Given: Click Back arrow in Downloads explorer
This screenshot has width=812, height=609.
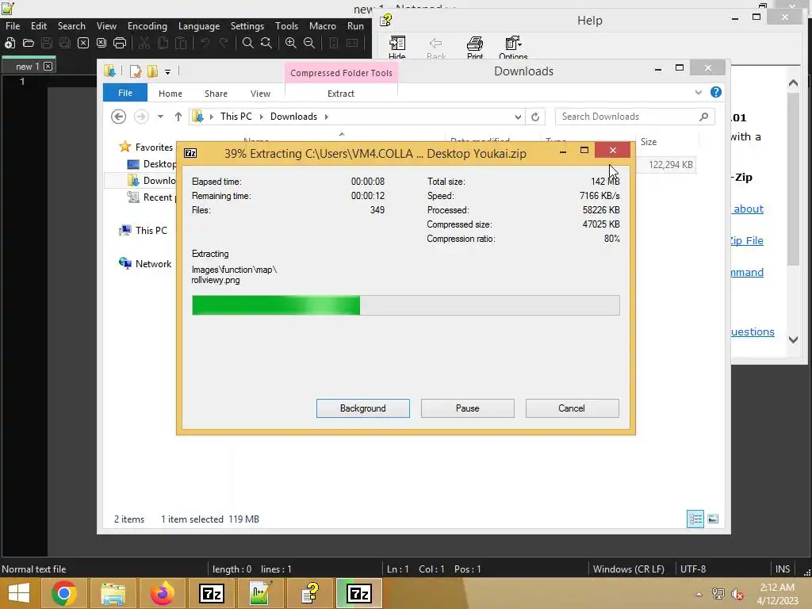Looking at the screenshot, I should click(x=119, y=117).
